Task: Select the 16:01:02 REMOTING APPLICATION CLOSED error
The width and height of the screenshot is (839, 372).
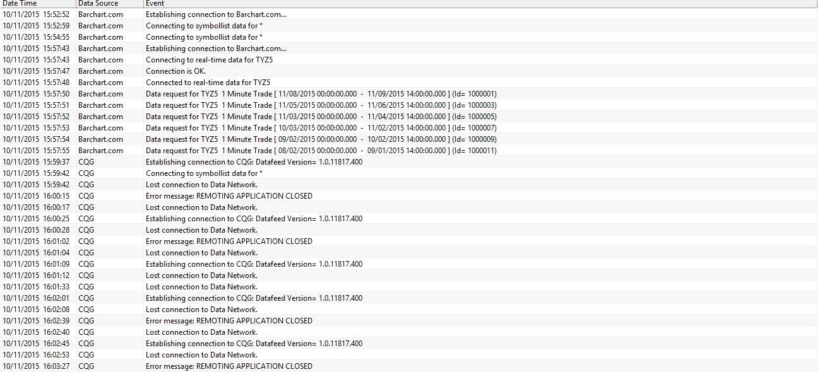Action: pyautogui.click(x=229, y=241)
